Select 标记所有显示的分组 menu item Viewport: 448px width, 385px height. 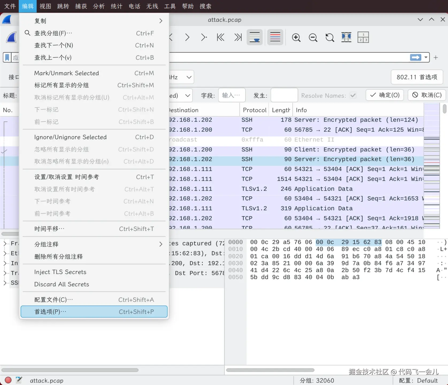pos(94,85)
